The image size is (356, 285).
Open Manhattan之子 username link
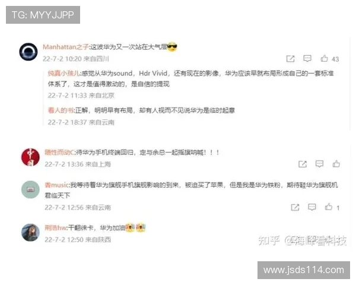(66, 47)
